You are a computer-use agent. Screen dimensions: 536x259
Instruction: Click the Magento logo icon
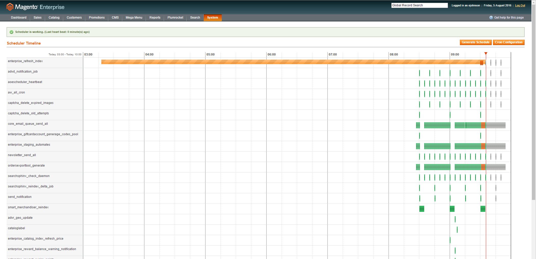click(10, 7)
